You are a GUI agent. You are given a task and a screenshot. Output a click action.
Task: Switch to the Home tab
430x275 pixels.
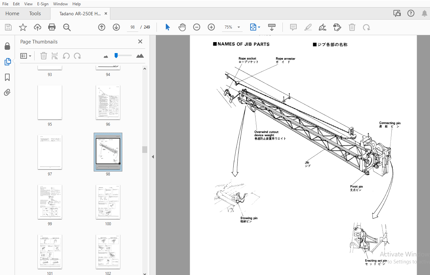pos(12,14)
